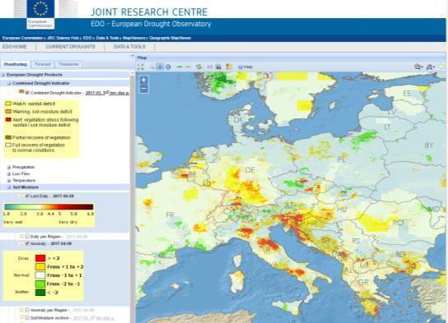
Task: Click the legend icon in map toolbar
Action: click(x=229, y=67)
